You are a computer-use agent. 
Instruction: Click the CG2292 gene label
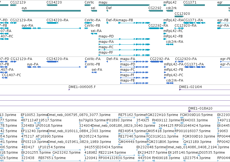[155, 8]
